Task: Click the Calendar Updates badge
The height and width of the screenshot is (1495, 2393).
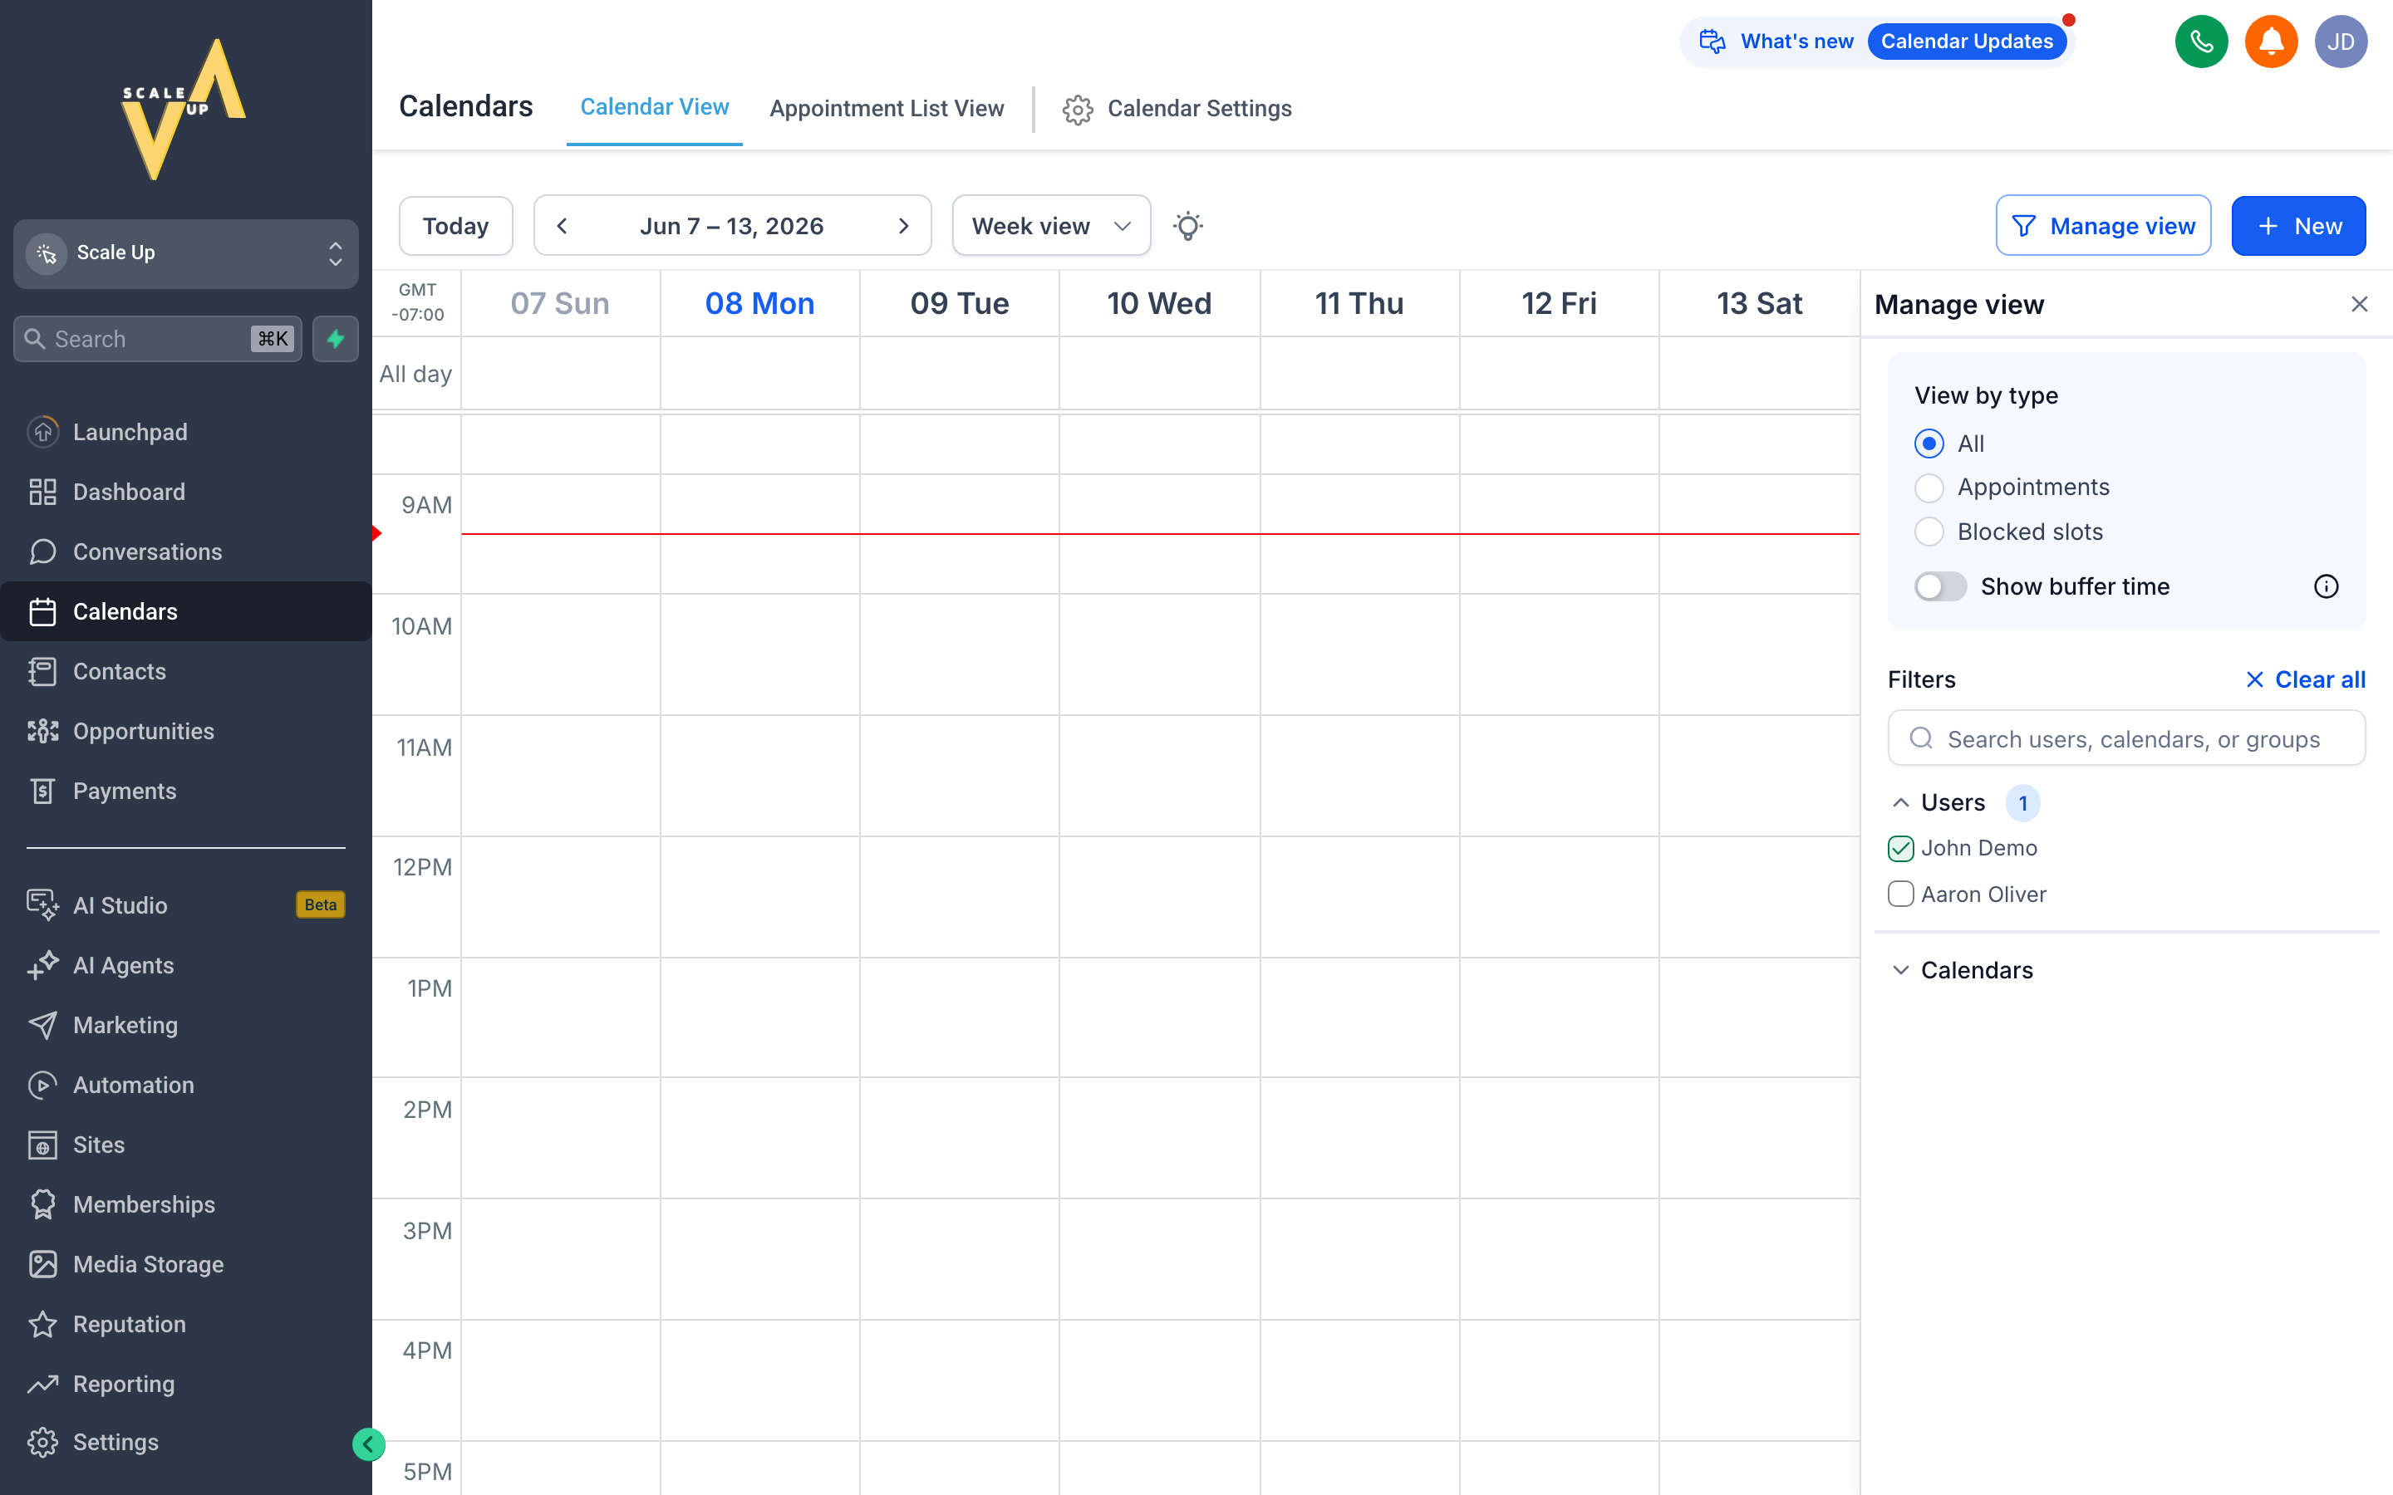Action: click(1966, 42)
